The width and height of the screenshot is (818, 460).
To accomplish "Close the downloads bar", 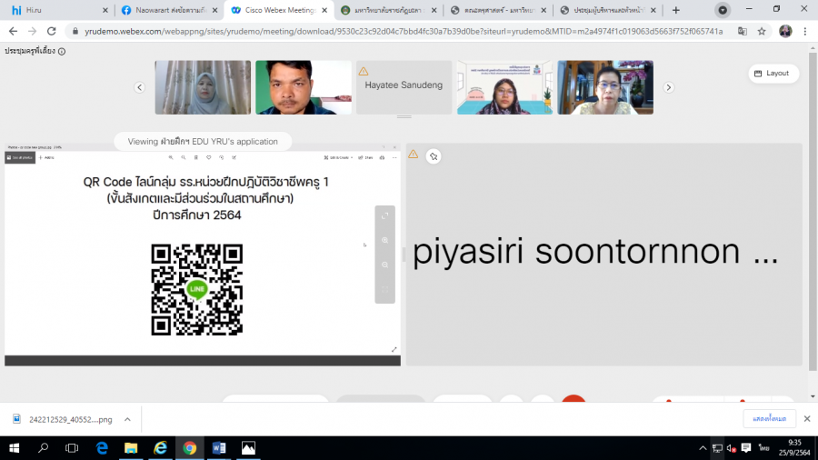I will point(805,418).
